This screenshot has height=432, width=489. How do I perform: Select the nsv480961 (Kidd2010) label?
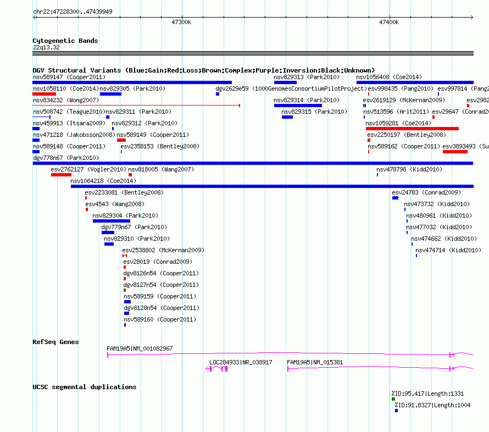pyautogui.click(x=439, y=215)
